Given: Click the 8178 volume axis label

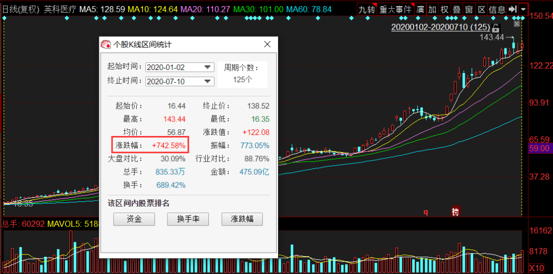Looking at the screenshot, I should (539, 251).
